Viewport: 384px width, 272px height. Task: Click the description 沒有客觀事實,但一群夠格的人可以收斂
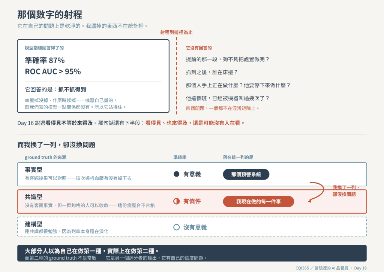point(67,205)
